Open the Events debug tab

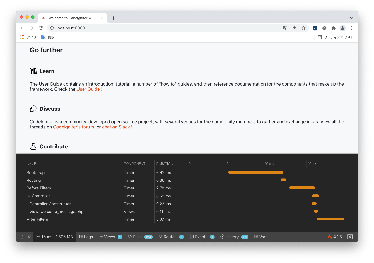(x=202, y=237)
